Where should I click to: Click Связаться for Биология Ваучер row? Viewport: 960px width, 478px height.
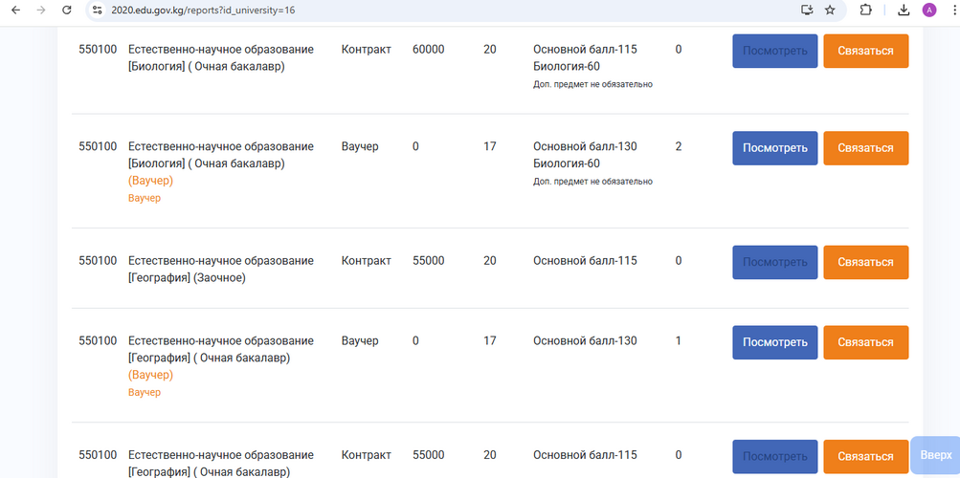[x=865, y=148]
